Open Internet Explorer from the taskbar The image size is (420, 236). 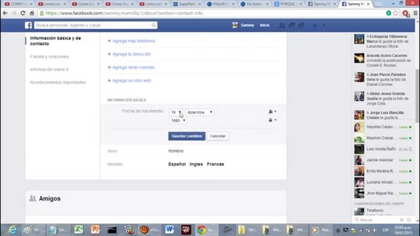click(12, 230)
